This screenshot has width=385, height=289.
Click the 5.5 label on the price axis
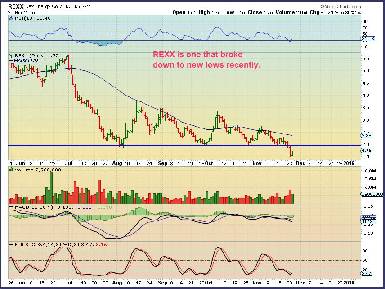pos(365,58)
